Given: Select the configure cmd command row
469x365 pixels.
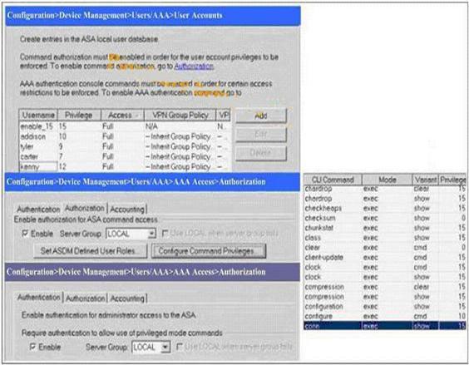Looking at the screenshot, I should 385,316.
